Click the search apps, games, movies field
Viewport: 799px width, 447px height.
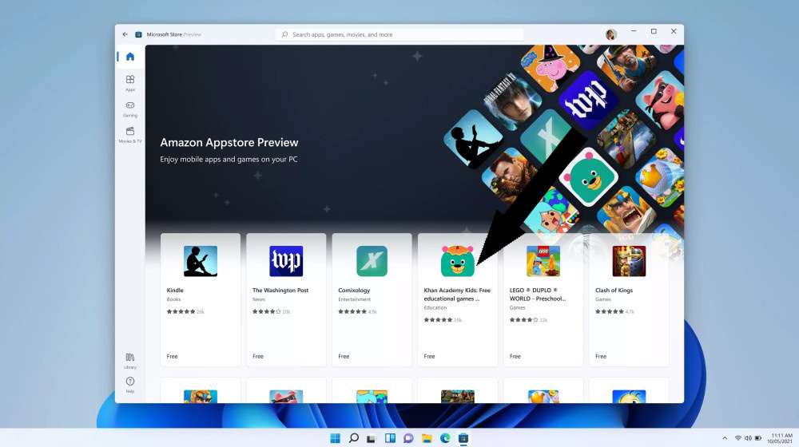399,34
